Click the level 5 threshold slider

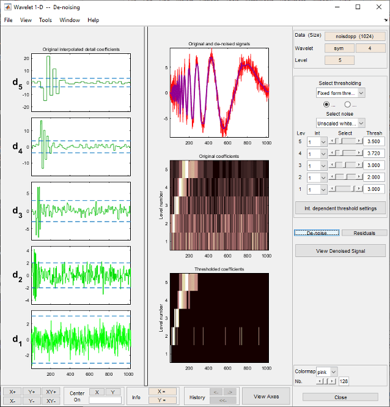345,141
